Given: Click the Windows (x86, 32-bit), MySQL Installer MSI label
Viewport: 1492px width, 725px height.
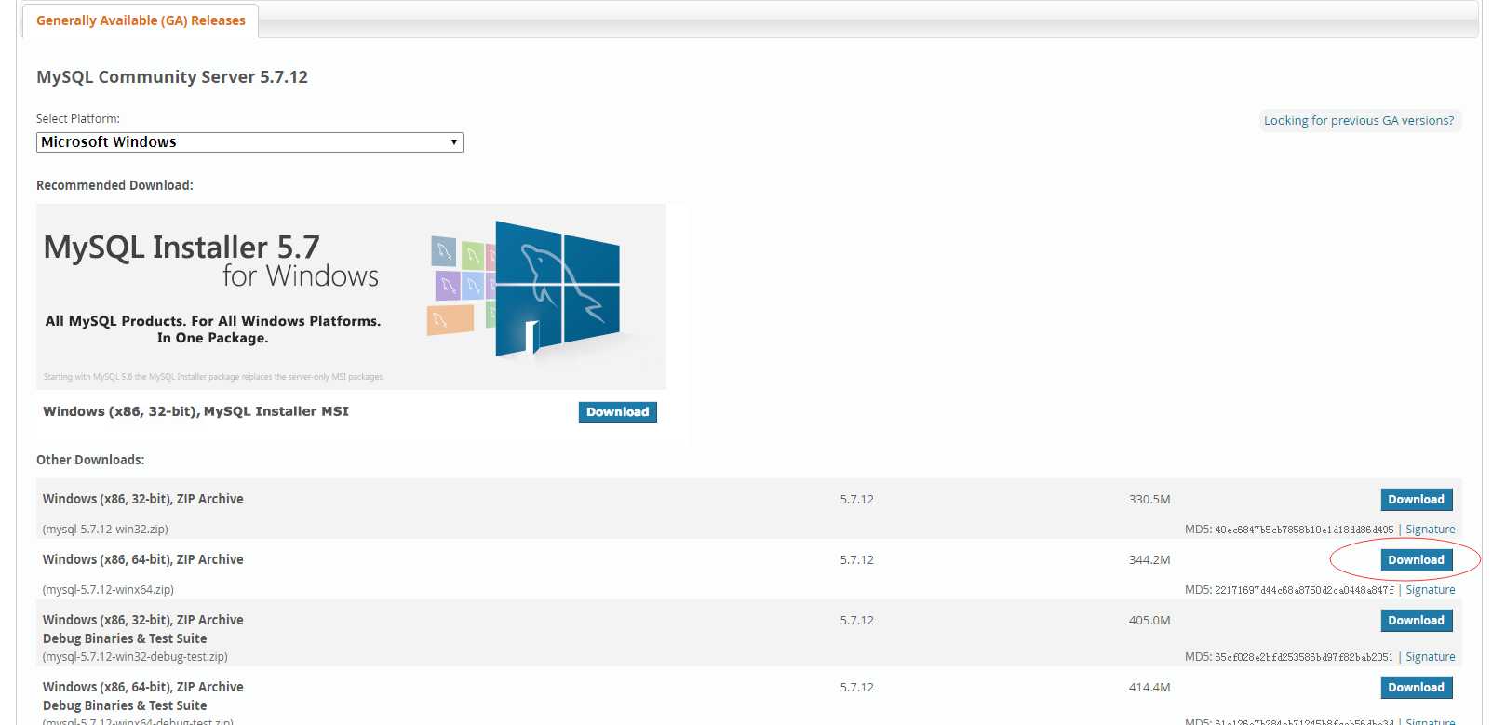Looking at the screenshot, I should coord(195,411).
